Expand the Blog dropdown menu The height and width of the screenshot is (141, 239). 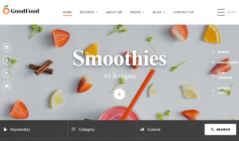point(159,12)
